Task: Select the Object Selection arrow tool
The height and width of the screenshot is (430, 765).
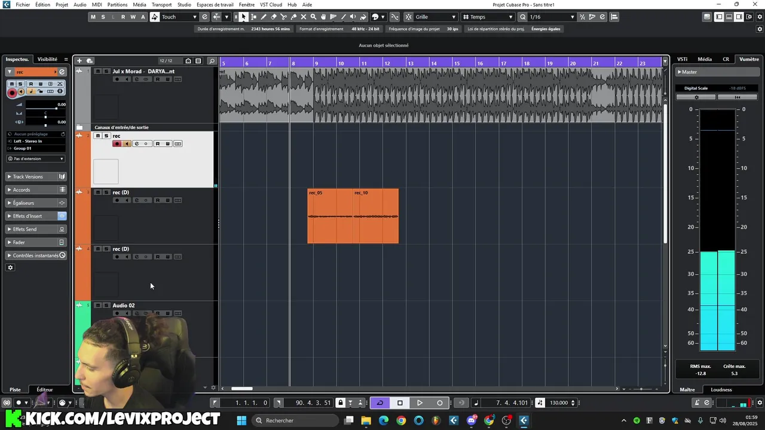Action: pos(244,17)
